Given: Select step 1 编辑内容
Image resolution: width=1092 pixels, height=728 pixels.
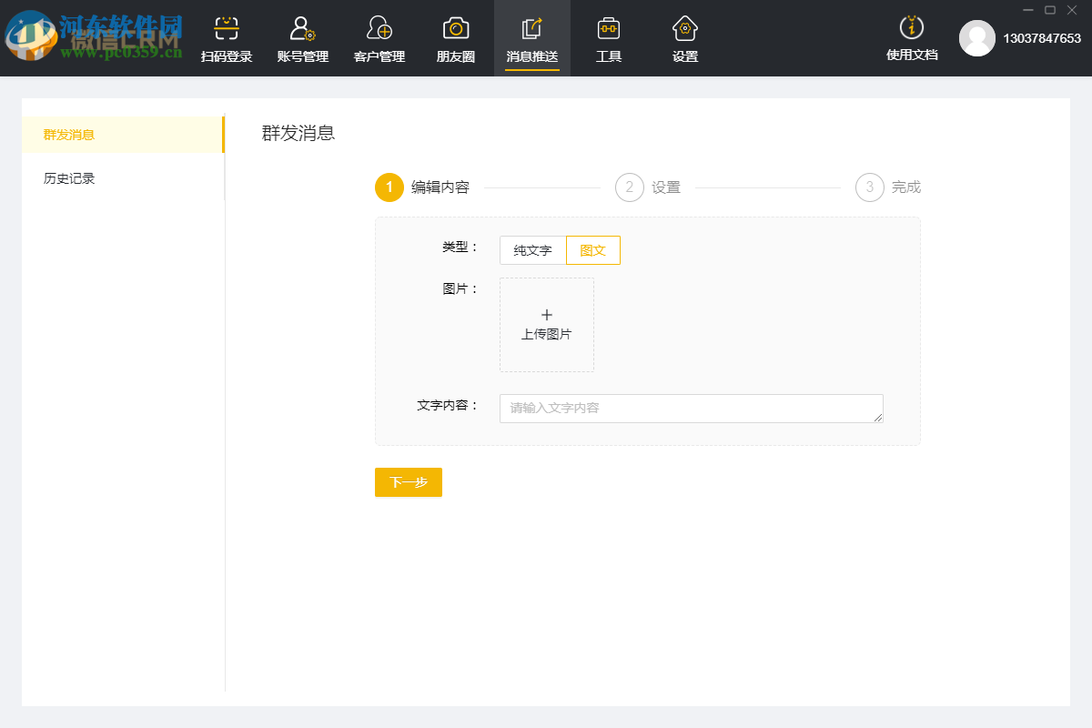Looking at the screenshot, I should pyautogui.click(x=389, y=187).
